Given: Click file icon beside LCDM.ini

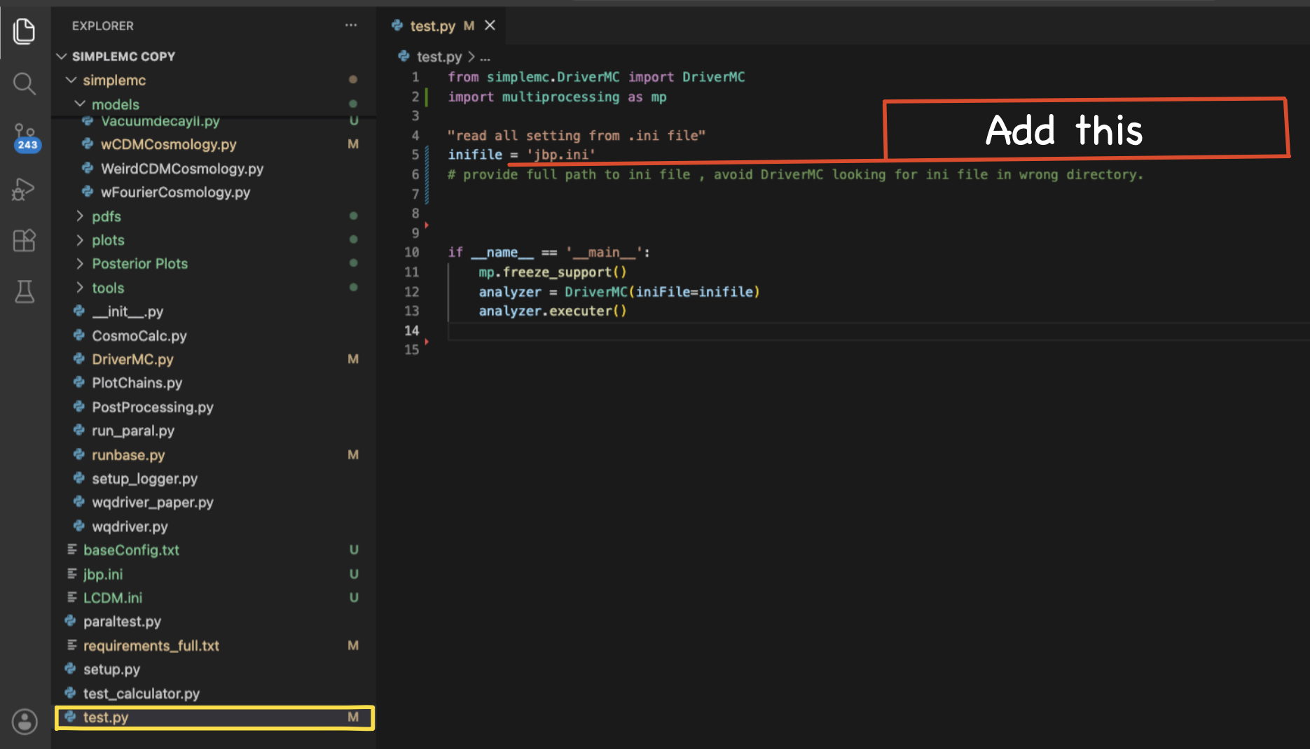Looking at the screenshot, I should point(71,597).
